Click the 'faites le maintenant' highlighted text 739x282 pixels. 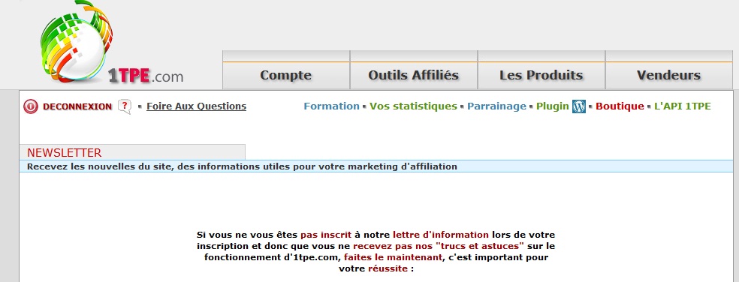click(394, 257)
